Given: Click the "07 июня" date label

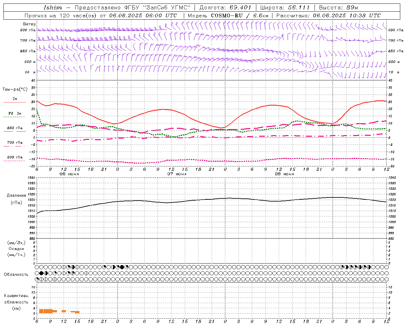Looking at the screenshot, I should [177, 174].
